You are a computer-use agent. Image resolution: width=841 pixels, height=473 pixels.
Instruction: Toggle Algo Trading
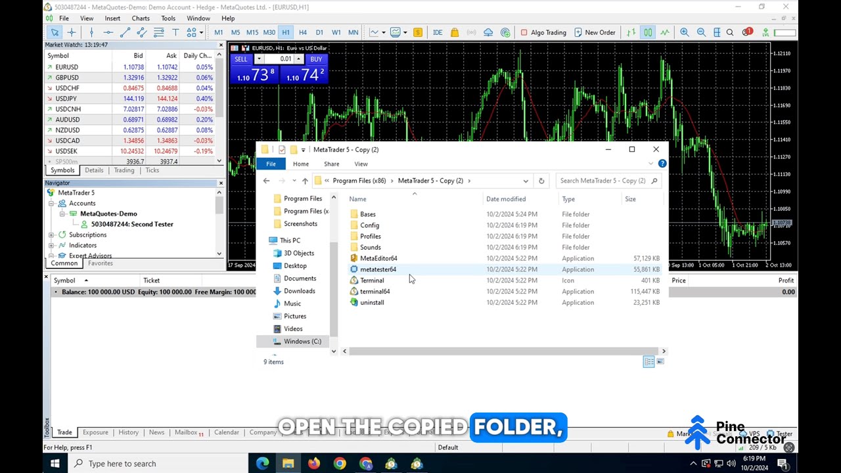(543, 32)
